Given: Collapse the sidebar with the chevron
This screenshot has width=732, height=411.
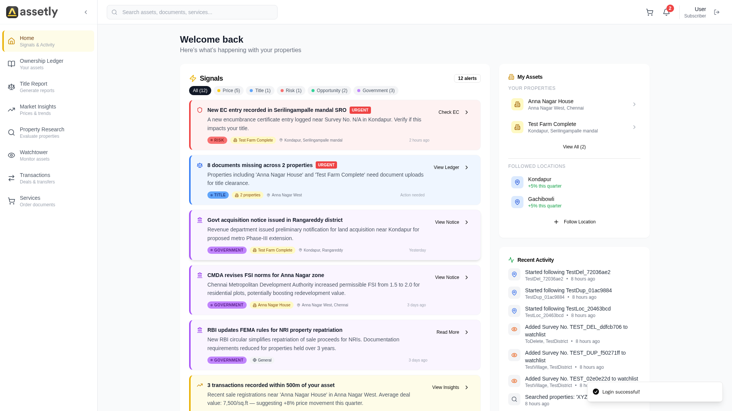Looking at the screenshot, I should click(x=86, y=12).
